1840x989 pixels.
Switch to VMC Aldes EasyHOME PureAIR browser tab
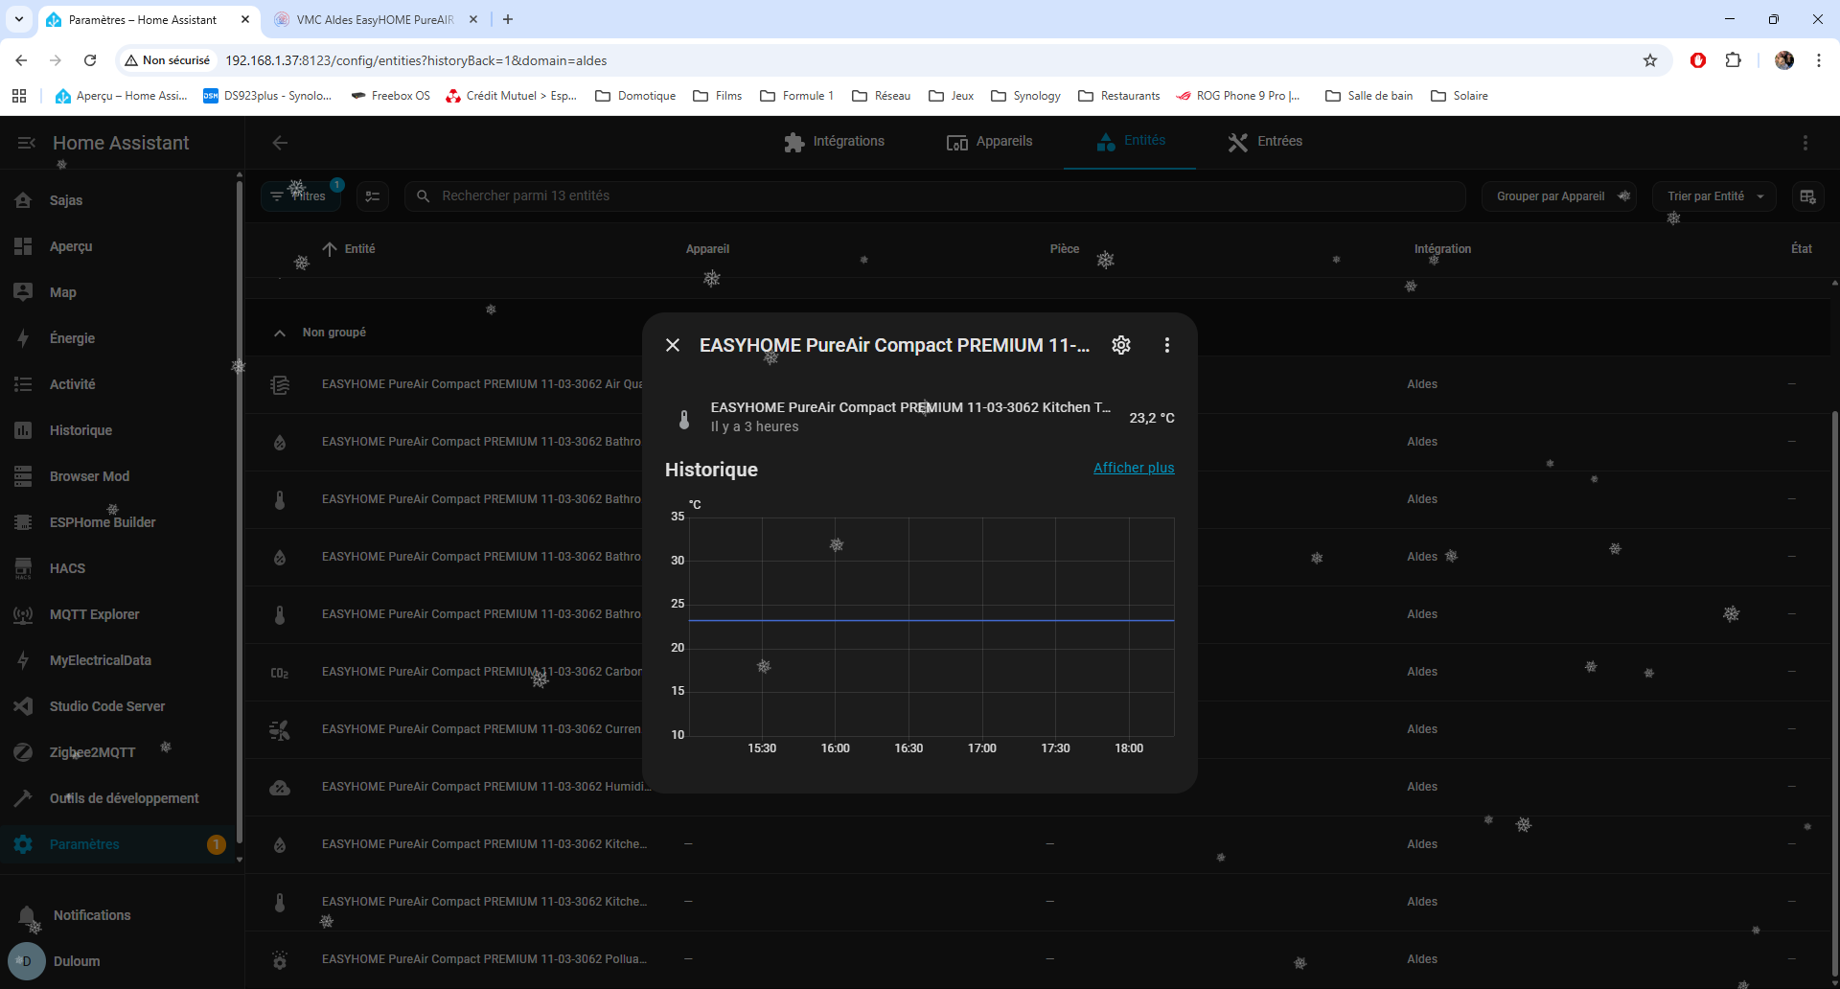point(375,19)
